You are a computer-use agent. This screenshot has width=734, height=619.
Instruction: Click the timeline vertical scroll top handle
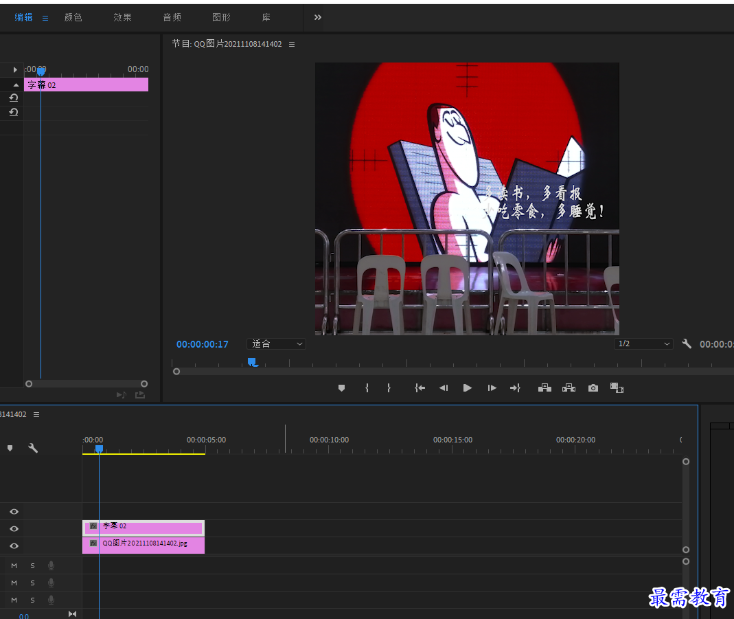pos(686,462)
